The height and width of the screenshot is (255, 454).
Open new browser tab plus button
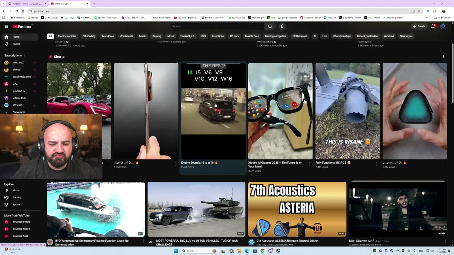point(94,4)
